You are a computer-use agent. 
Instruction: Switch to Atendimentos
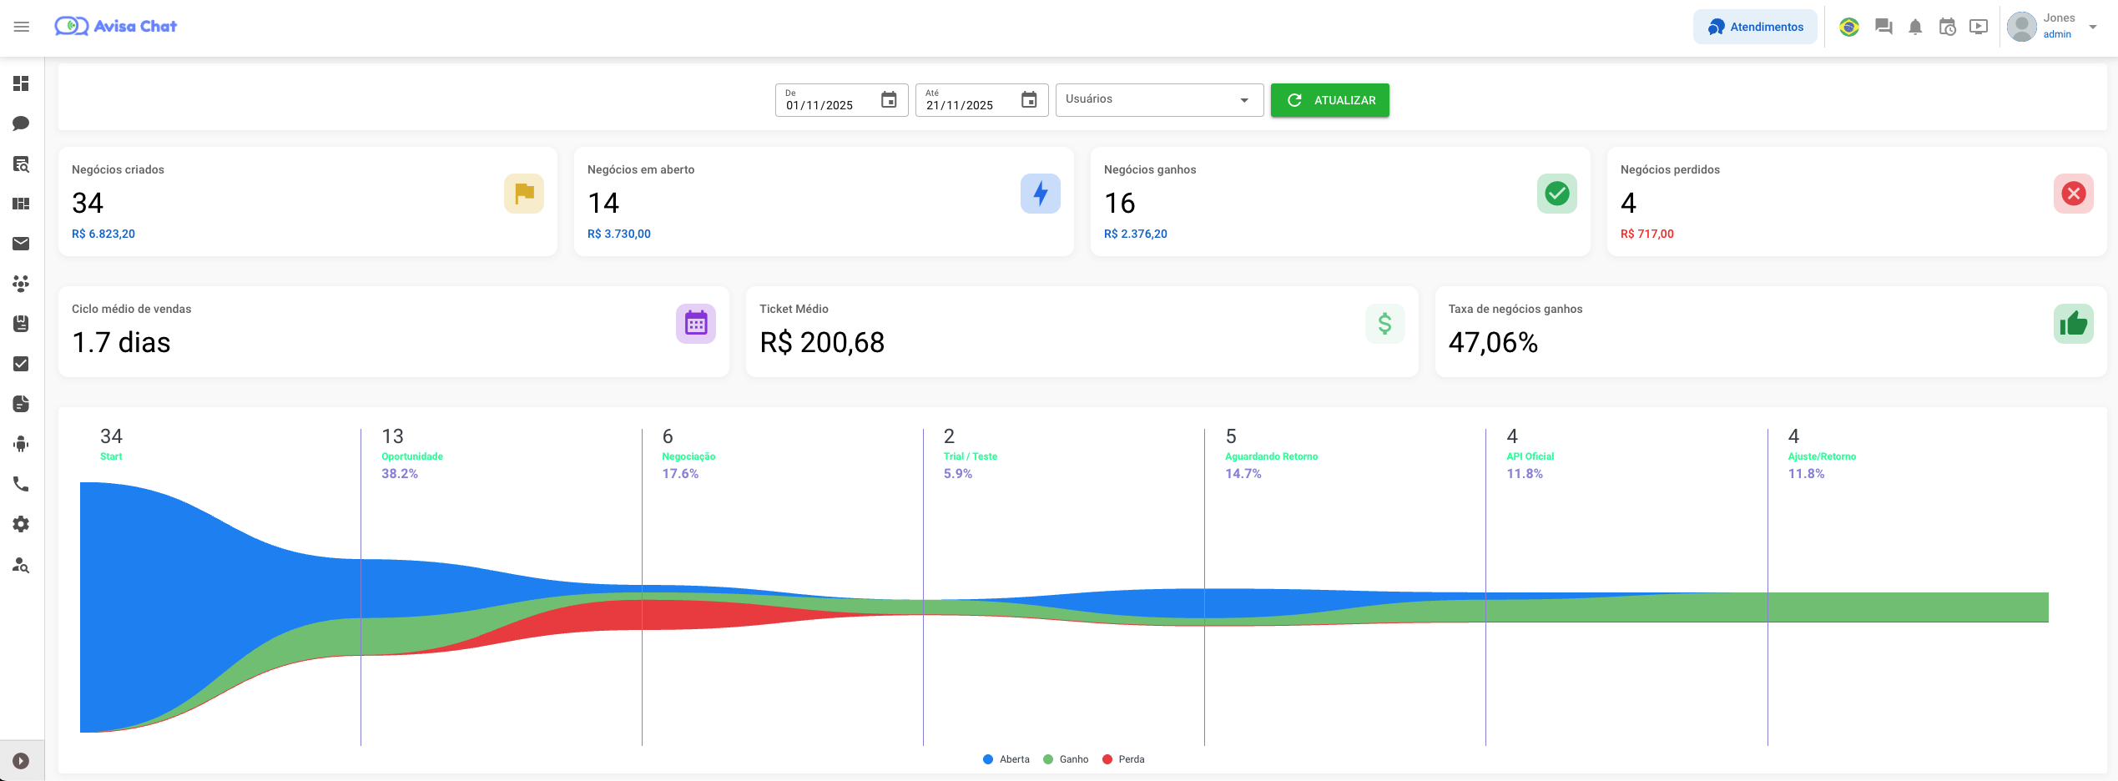pyautogui.click(x=1755, y=26)
